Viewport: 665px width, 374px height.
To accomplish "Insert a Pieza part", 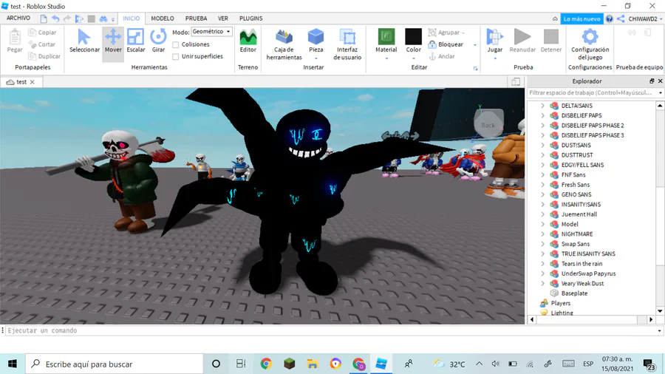I will coord(316,41).
